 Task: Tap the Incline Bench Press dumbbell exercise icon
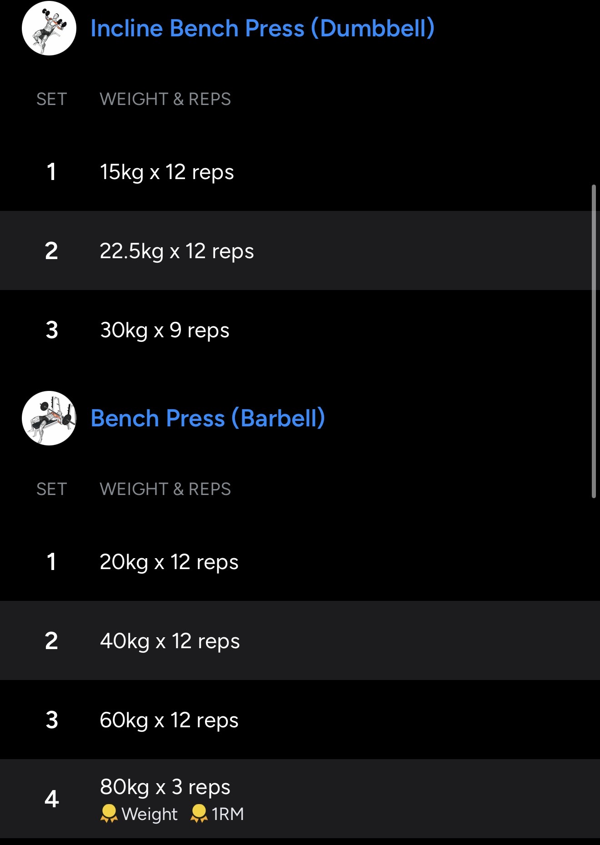49,28
